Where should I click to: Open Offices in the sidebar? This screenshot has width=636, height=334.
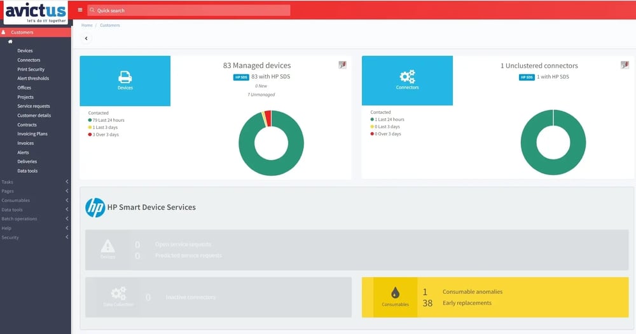point(24,88)
